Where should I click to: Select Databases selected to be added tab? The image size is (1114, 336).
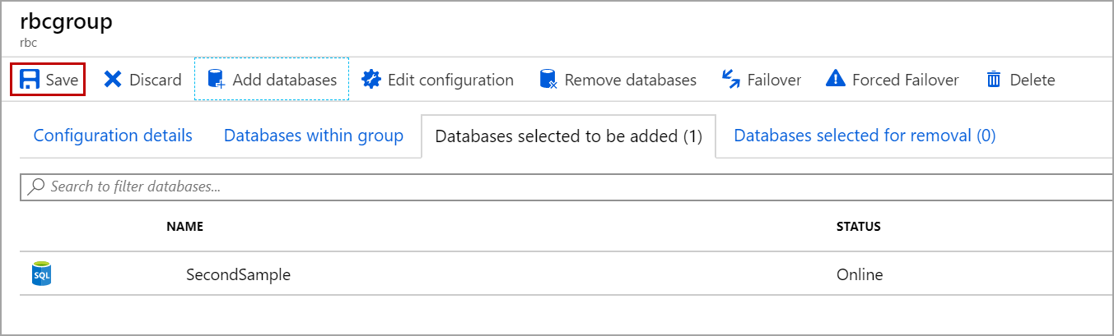click(x=568, y=136)
